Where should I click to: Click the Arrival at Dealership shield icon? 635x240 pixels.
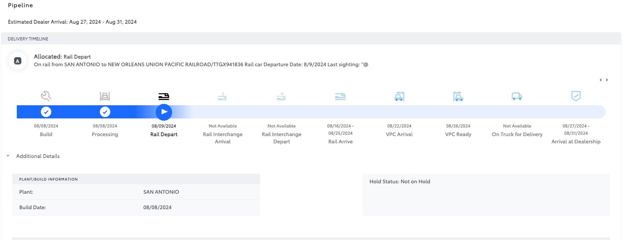point(576,96)
